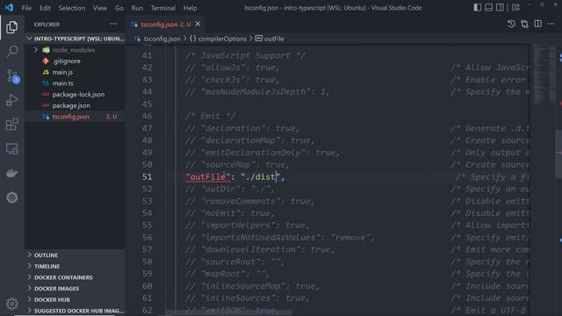Collapse the INTRO-TYPESCRIPT workspace folder

click(x=76, y=39)
